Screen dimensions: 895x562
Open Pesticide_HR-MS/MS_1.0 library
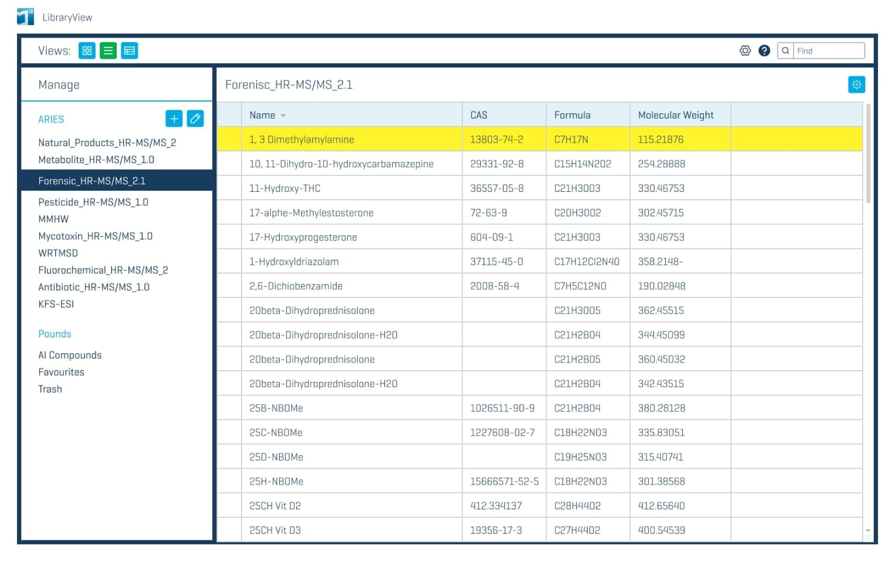coord(93,202)
